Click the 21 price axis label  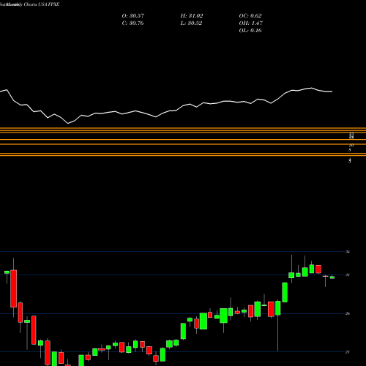(348, 352)
